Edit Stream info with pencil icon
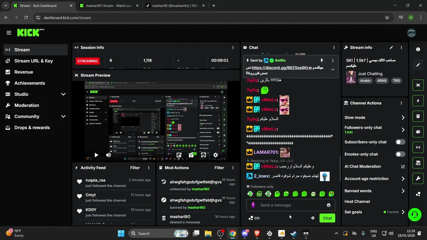The height and width of the screenshot is (240, 427). [x=391, y=48]
